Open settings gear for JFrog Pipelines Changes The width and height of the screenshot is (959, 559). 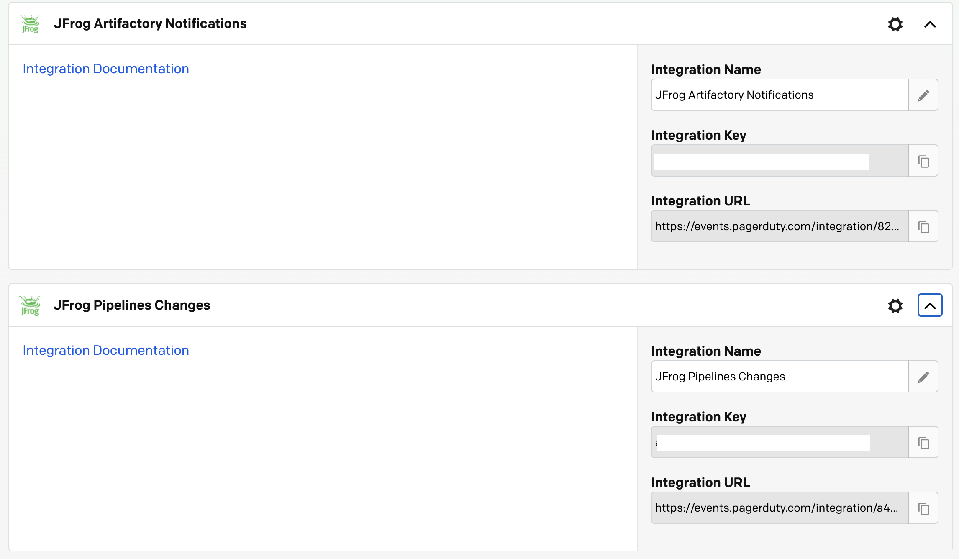pyautogui.click(x=895, y=305)
